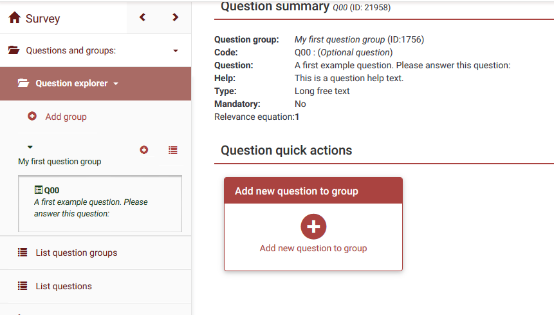Click the Add group link text
This screenshot has height=315, width=554.
(x=66, y=117)
